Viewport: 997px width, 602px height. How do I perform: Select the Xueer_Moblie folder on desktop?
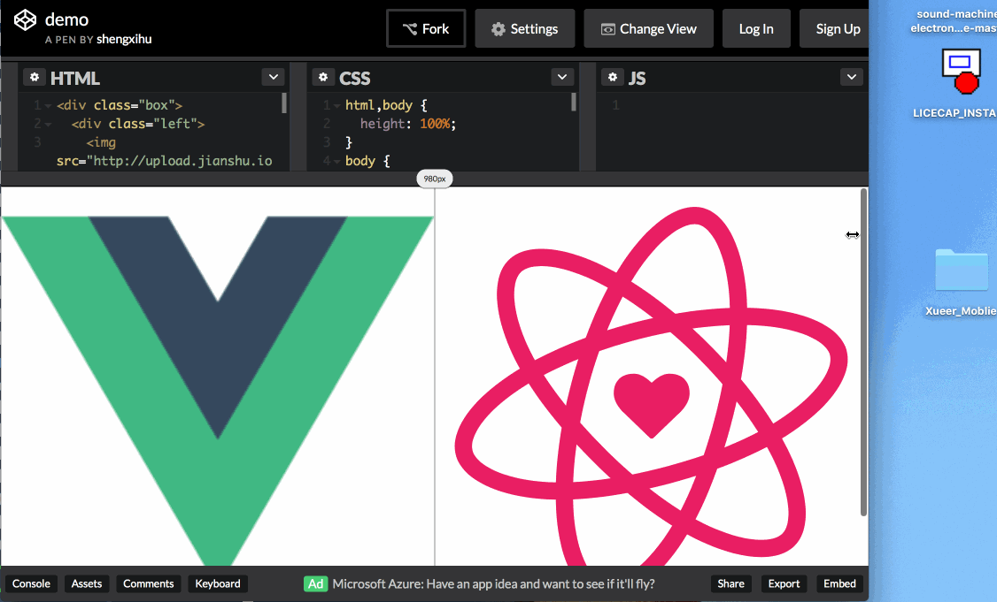click(x=962, y=270)
